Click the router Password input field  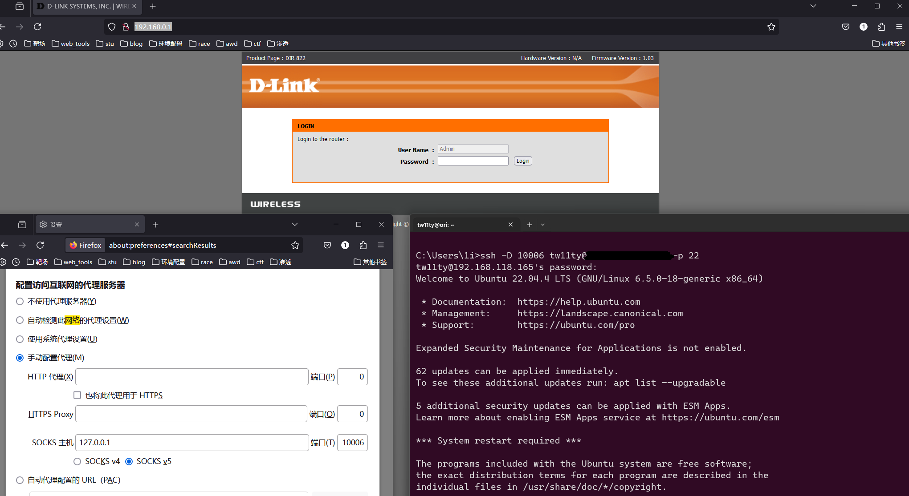tap(473, 161)
